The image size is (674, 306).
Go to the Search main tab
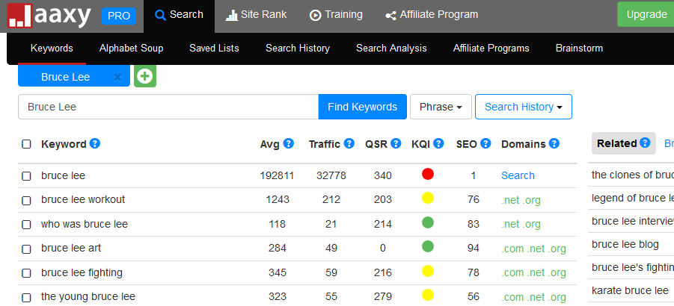(x=179, y=15)
